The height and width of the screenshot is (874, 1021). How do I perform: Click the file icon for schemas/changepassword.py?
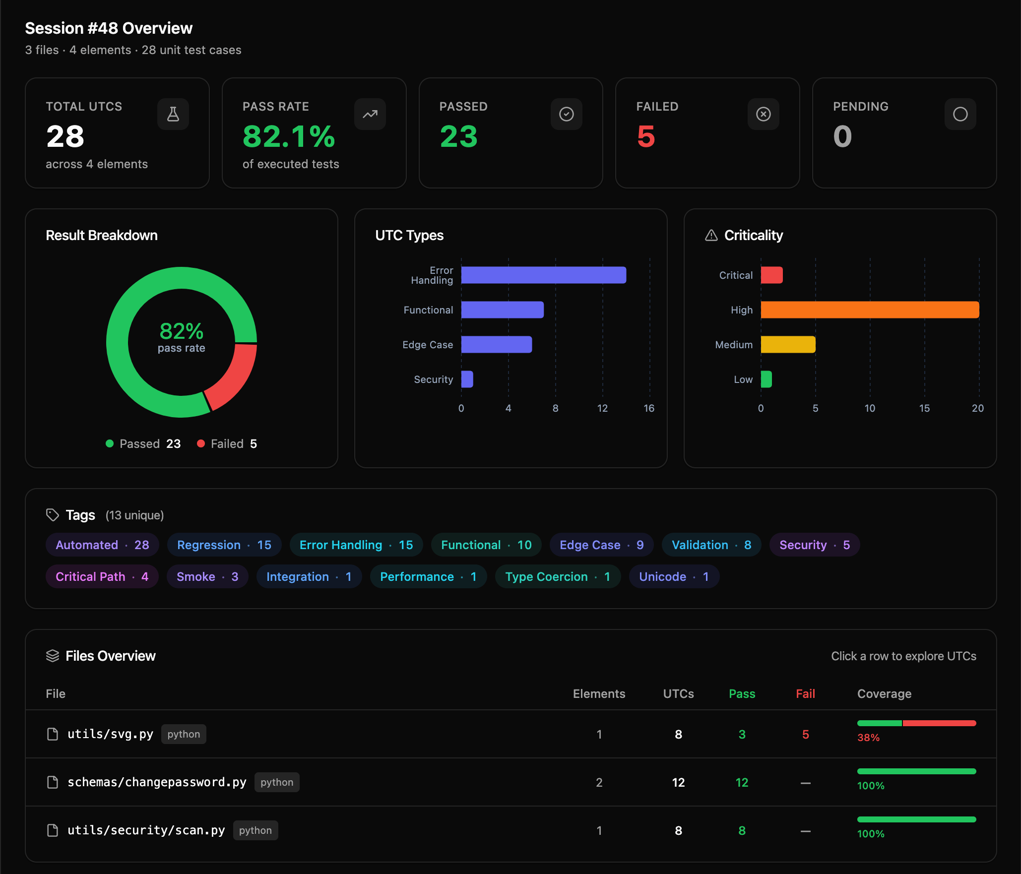tap(52, 782)
